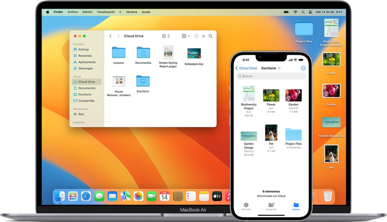Select Documentos in Finder sidebar
The width and height of the screenshot is (387, 222).
[x=87, y=88]
